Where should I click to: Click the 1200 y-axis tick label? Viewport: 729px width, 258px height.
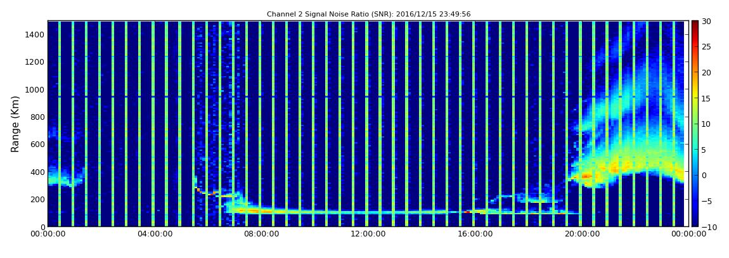(x=35, y=62)
